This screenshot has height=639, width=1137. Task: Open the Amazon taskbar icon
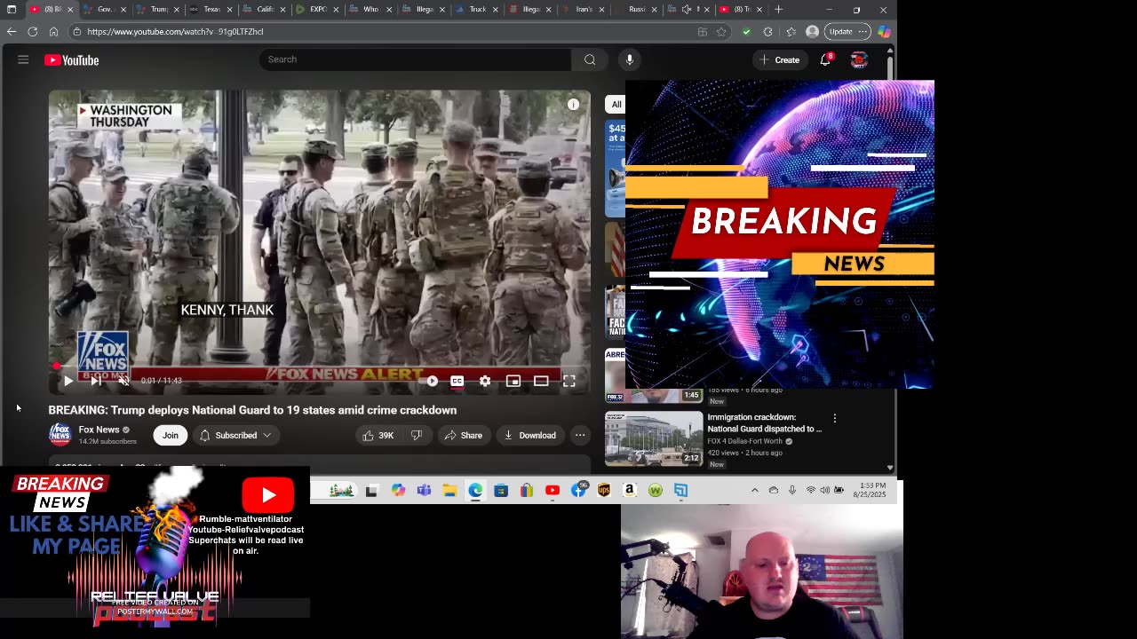point(629,490)
